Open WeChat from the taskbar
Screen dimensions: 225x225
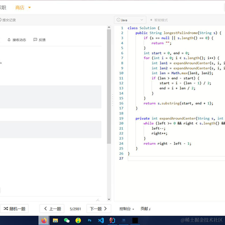click(67, 221)
